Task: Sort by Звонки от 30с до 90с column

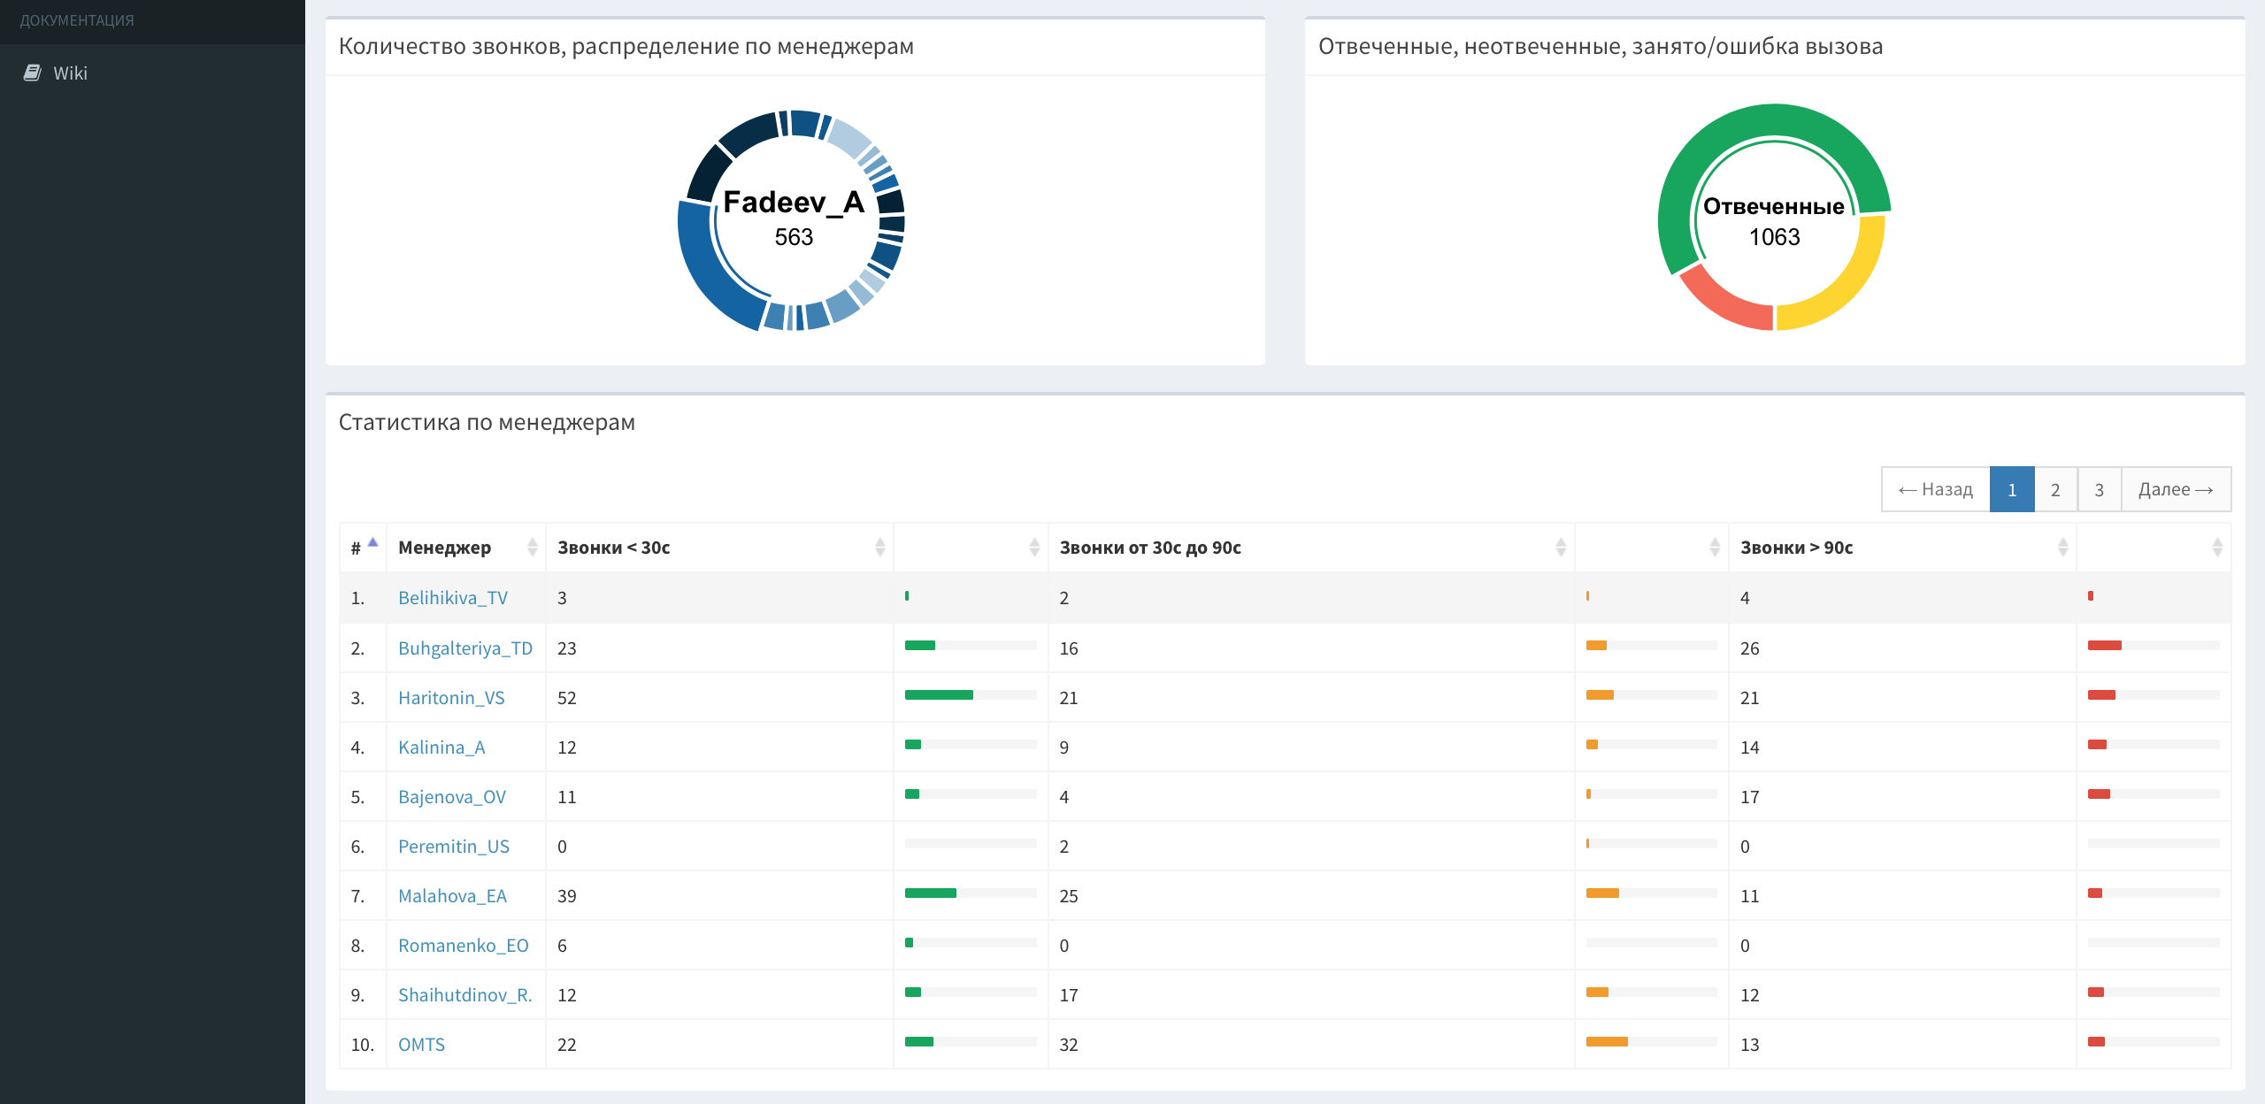Action: pyautogui.click(x=1311, y=548)
